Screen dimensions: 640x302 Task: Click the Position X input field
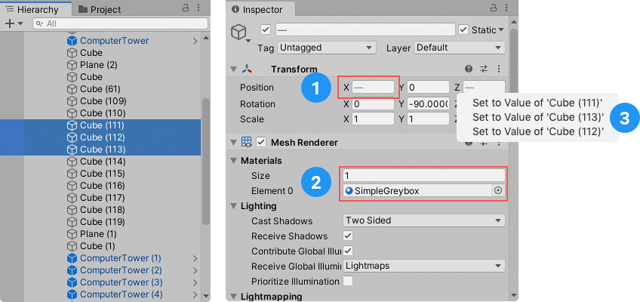tap(373, 87)
